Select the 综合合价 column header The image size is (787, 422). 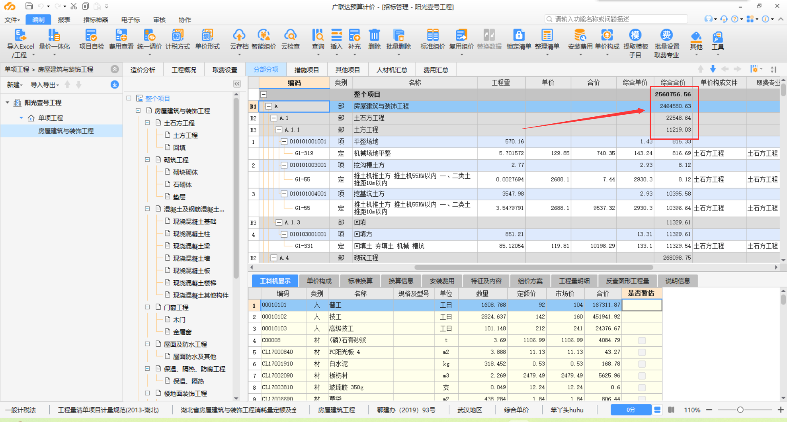[673, 83]
